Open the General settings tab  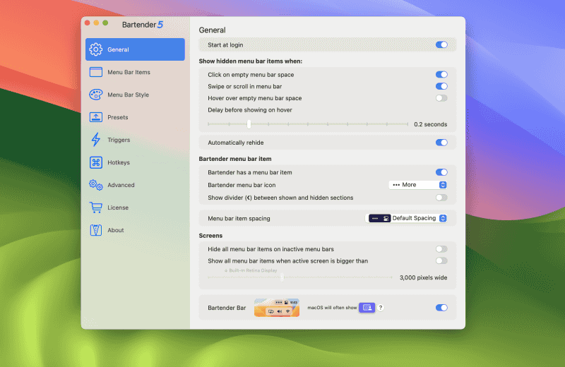pos(135,49)
